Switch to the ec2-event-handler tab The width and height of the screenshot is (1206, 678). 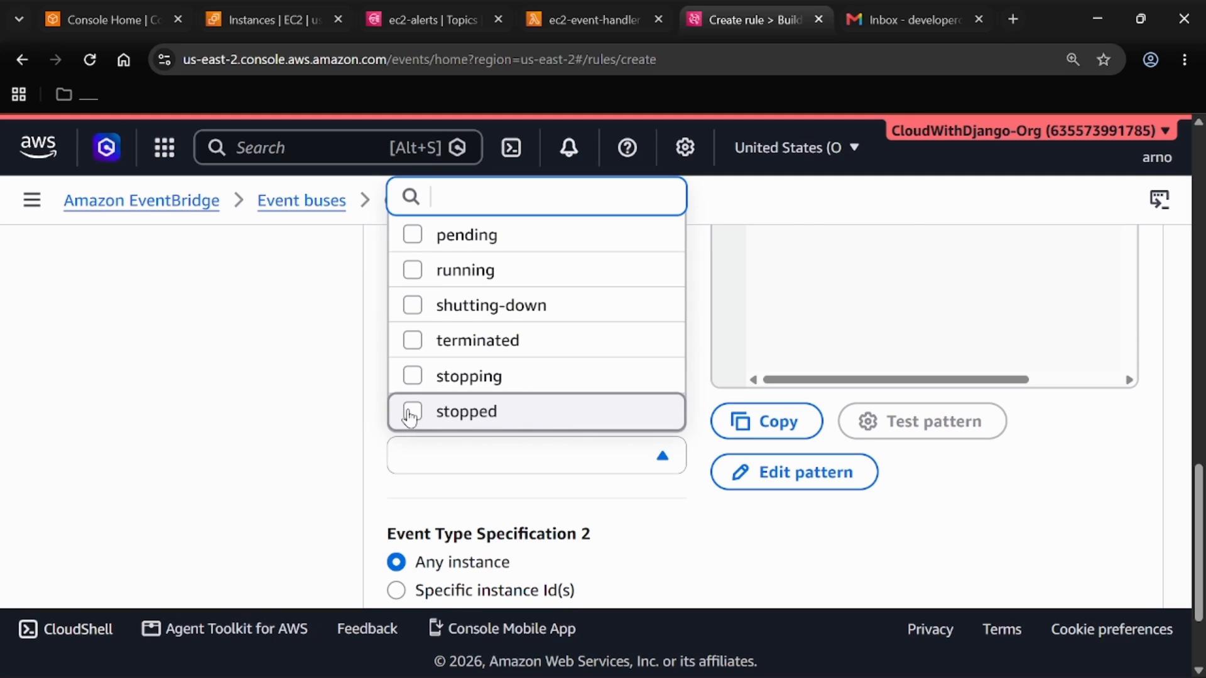pos(595,19)
